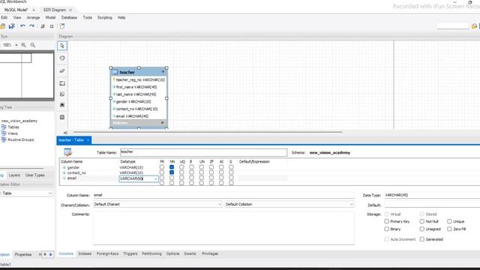Click the zoom out magnifier icon
480x270 pixels.
[x=33, y=45]
